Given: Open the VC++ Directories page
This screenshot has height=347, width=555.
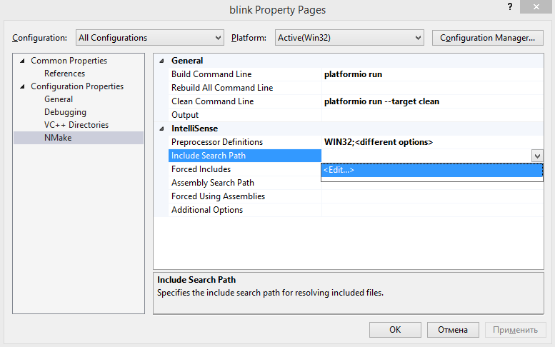Looking at the screenshot, I should click(76, 125).
